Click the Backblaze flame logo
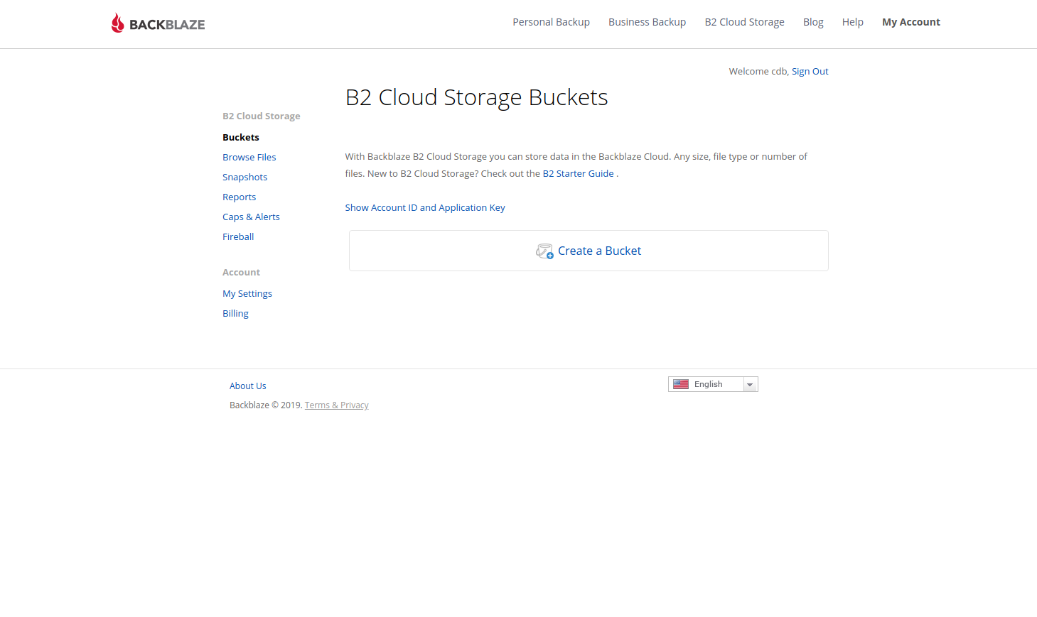 click(117, 23)
